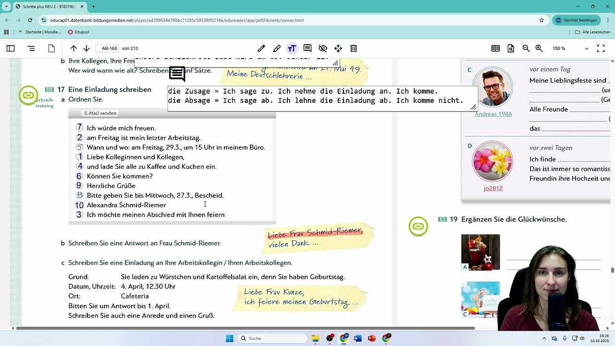Bookmark this page with the star
615x346 pixels.
coord(541,20)
